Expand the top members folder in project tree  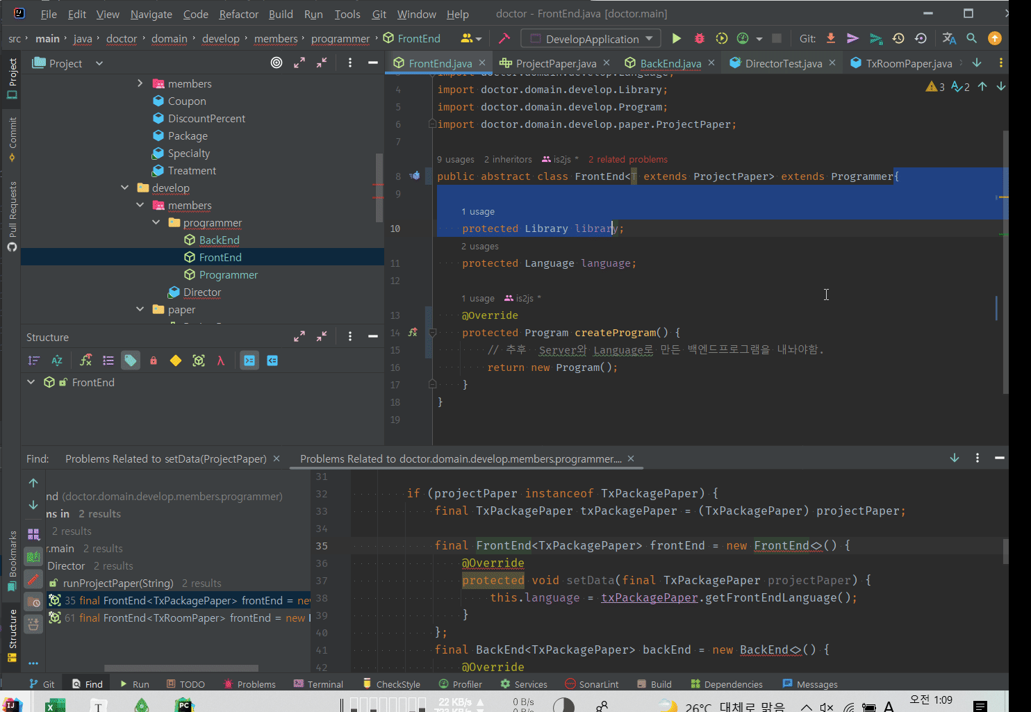[140, 83]
